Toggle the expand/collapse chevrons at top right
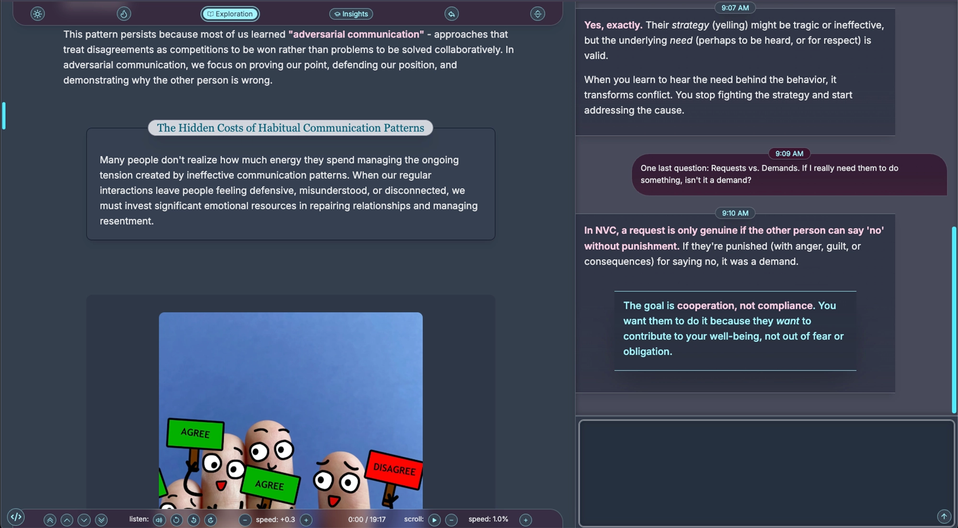 [x=537, y=13]
